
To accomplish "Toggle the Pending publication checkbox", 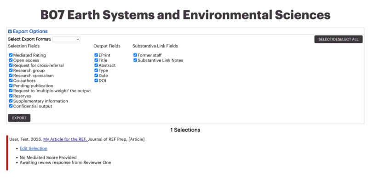I will pyautogui.click(x=11, y=86).
